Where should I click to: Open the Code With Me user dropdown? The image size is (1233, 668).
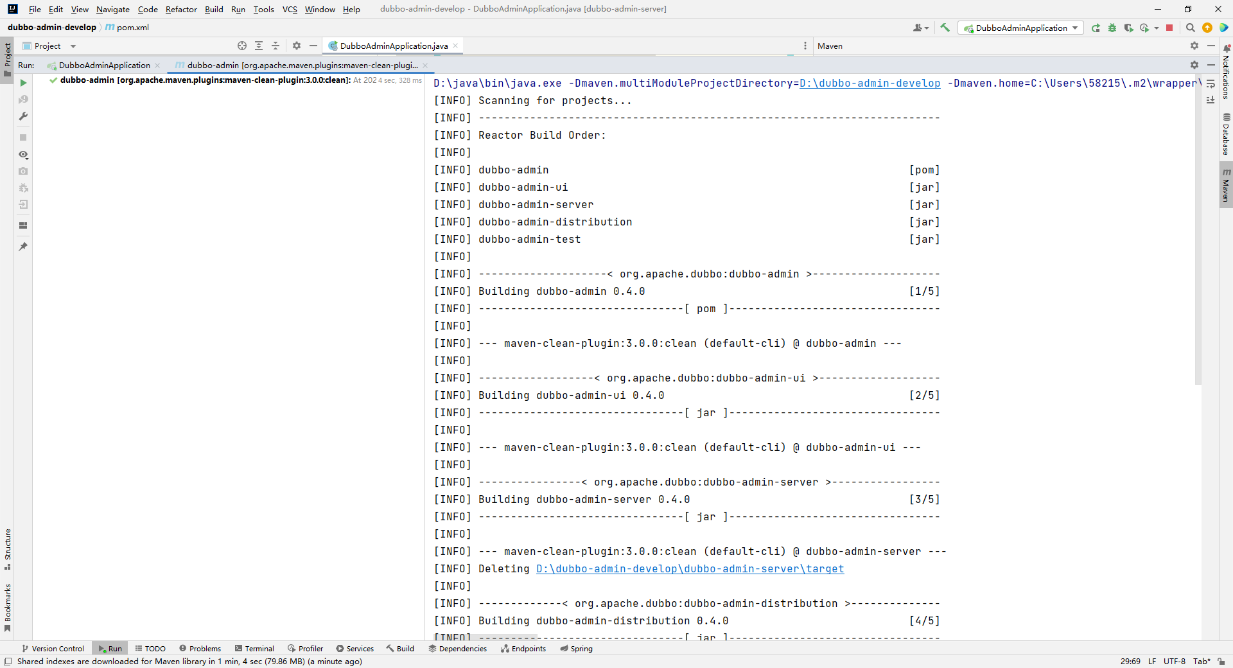pos(921,28)
